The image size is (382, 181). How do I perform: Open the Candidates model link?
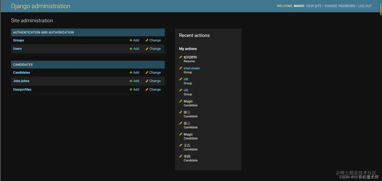pos(21,73)
